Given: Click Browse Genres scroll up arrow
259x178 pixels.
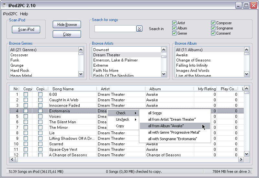Looking at the screenshot, I should click(x=81, y=50).
